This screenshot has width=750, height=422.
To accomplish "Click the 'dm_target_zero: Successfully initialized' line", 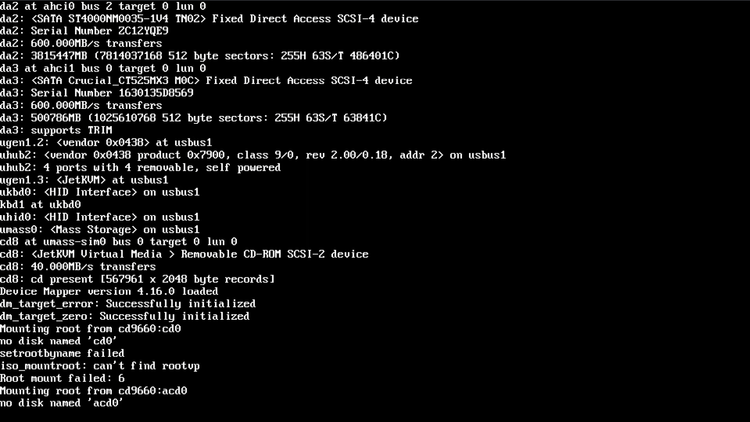I will click(125, 316).
